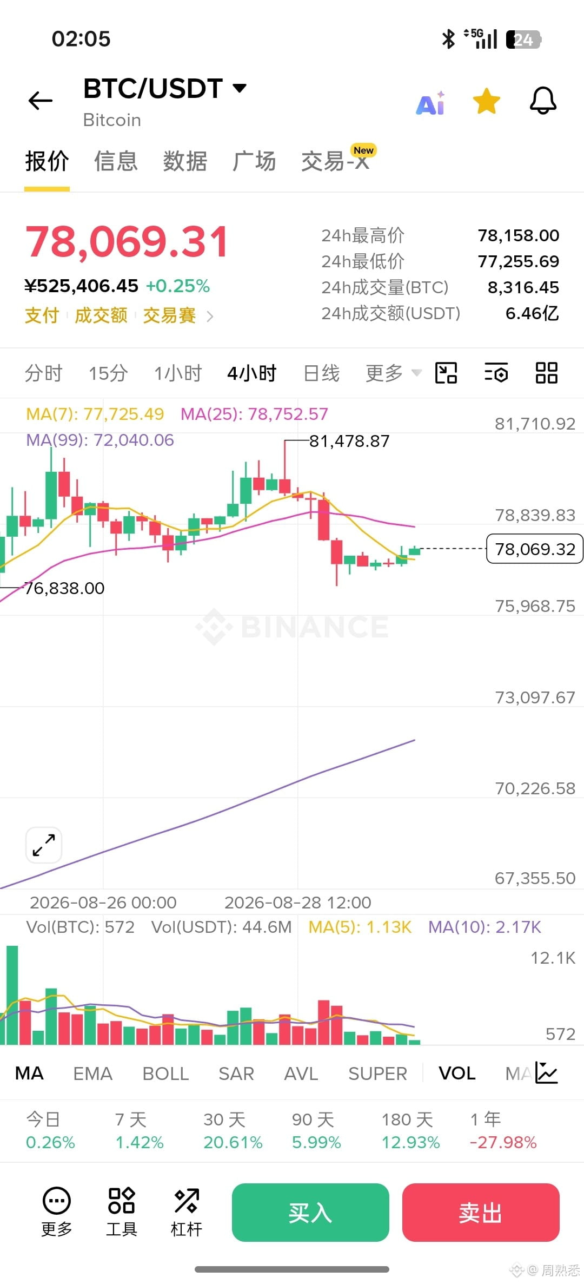Open the AI analysis icon
This screenshot has width=584, height=1284.
(x=430, y=103)
